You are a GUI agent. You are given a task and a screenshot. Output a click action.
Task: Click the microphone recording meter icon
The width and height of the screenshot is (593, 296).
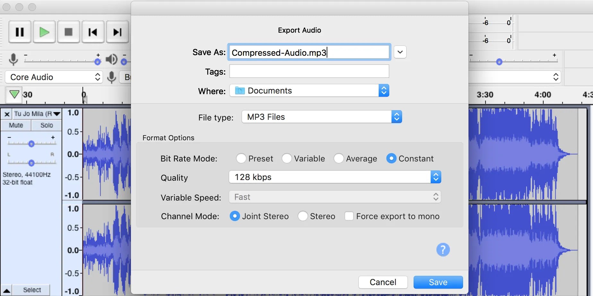click(13, 59)
